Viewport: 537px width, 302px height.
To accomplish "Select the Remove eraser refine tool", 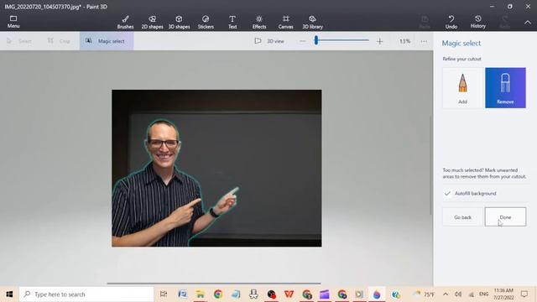I will [505, 88].
